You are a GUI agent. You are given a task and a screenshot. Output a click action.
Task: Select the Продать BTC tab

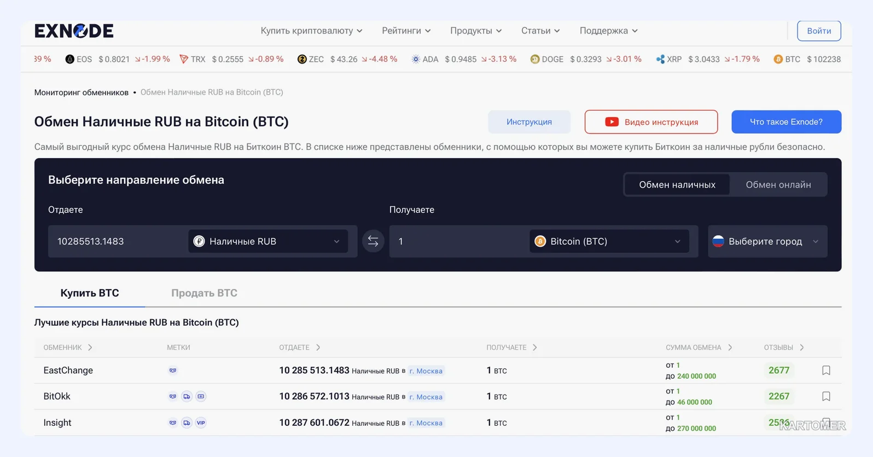point(204,293)
